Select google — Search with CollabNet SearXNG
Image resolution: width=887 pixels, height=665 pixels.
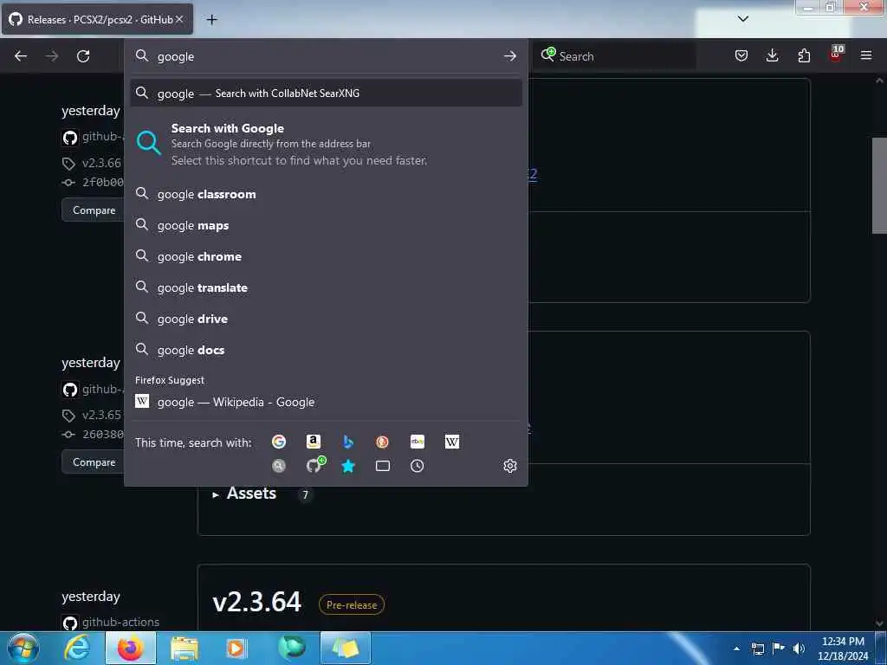pos(326,94)
